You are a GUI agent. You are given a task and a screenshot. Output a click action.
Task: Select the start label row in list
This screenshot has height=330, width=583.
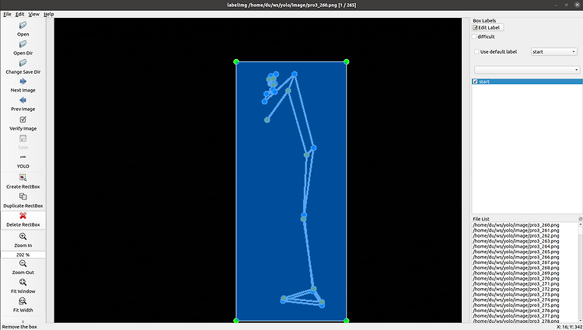pyautogui.click(x=527, y=82)
